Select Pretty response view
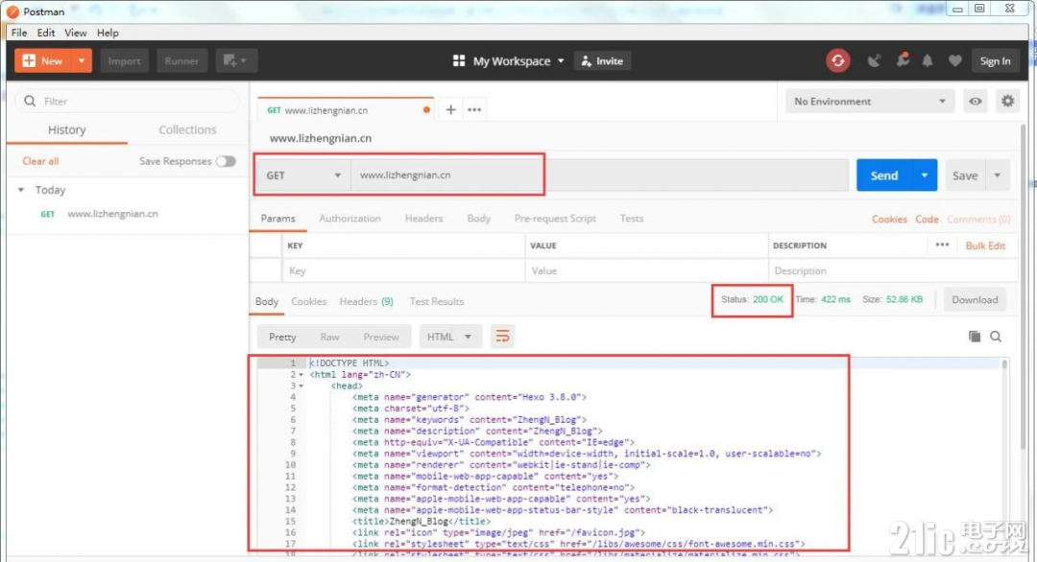 coord(282,337)
